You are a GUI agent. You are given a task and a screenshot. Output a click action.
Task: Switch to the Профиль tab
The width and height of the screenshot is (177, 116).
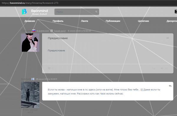click(58, 21)
